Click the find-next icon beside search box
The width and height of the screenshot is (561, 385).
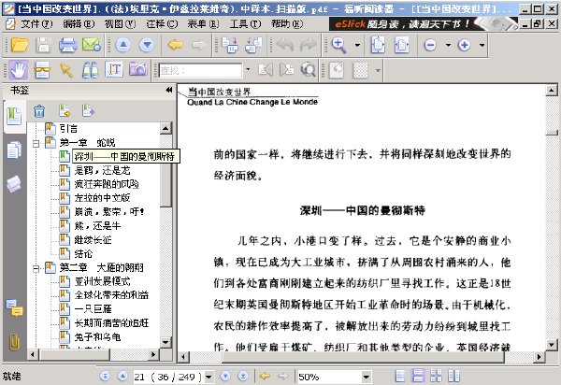286,70
